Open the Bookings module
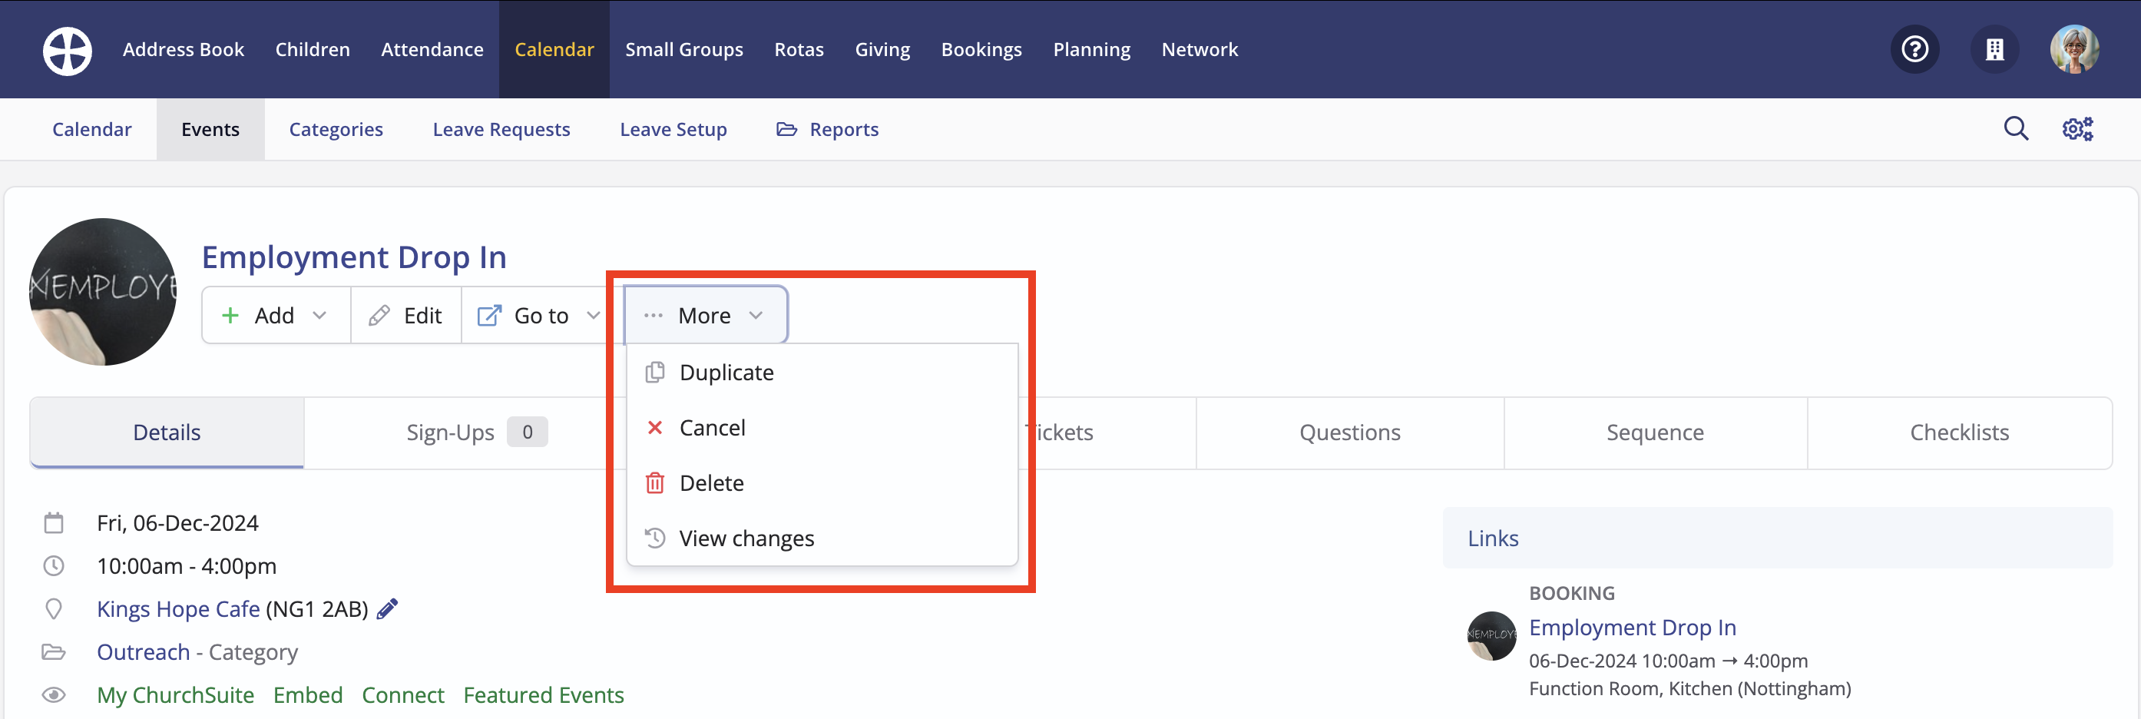Viewport: 2141px width, 719px height. (981, 50)
